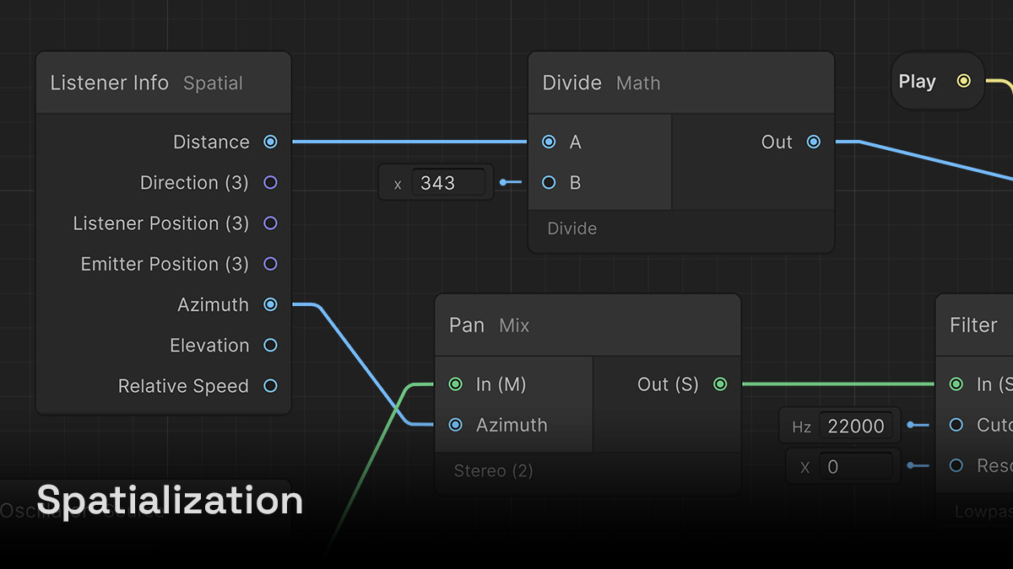Select the Pan Mix node header
Viewport: 1013px width, 569px height.
coord(588,325)
